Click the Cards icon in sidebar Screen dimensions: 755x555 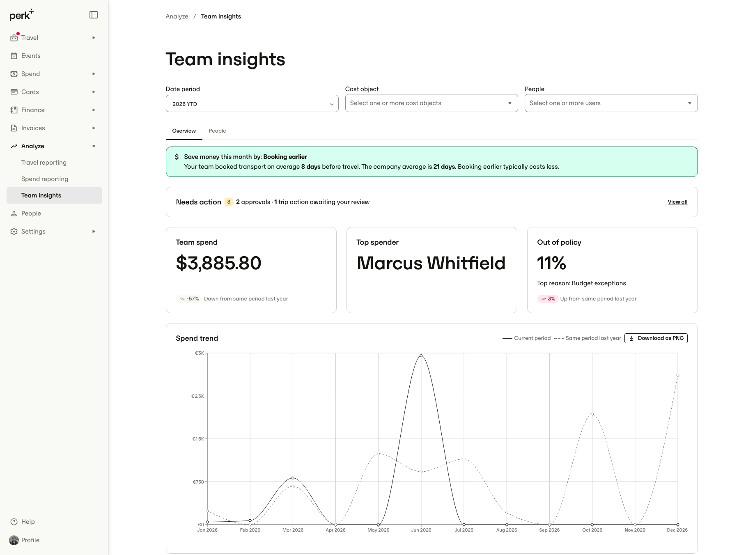[x=14, y=92]
